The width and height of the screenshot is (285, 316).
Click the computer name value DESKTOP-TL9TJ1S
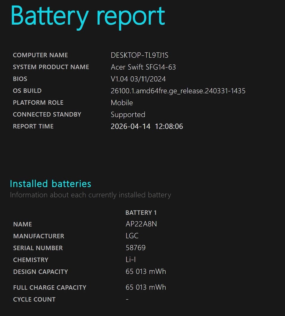pos(140,55)
